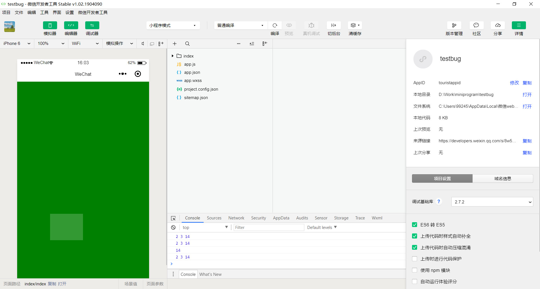Toggle the 调试器 debugger panel icon
Viewport: 540px width, 289px height.
point(92,26)
